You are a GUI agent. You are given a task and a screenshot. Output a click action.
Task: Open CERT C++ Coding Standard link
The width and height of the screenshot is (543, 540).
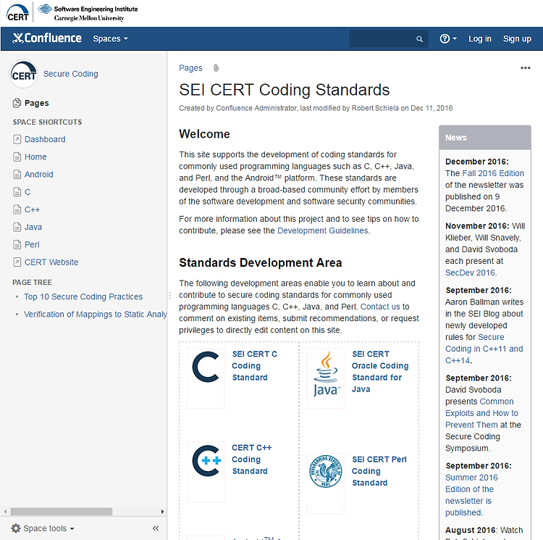tap(252, 460)
